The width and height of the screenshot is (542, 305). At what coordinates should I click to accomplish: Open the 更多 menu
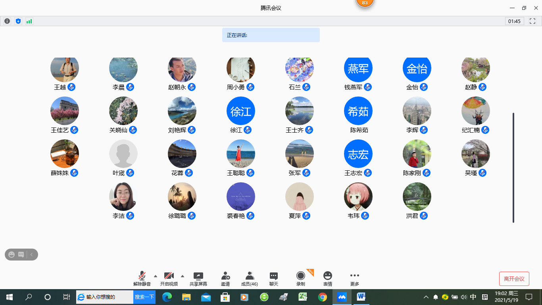point(354,279)
